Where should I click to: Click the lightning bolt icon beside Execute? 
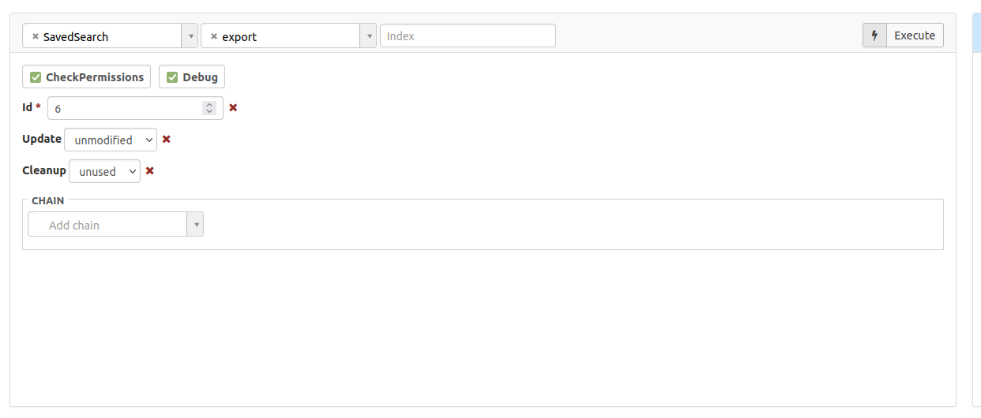tap(874, 35)
